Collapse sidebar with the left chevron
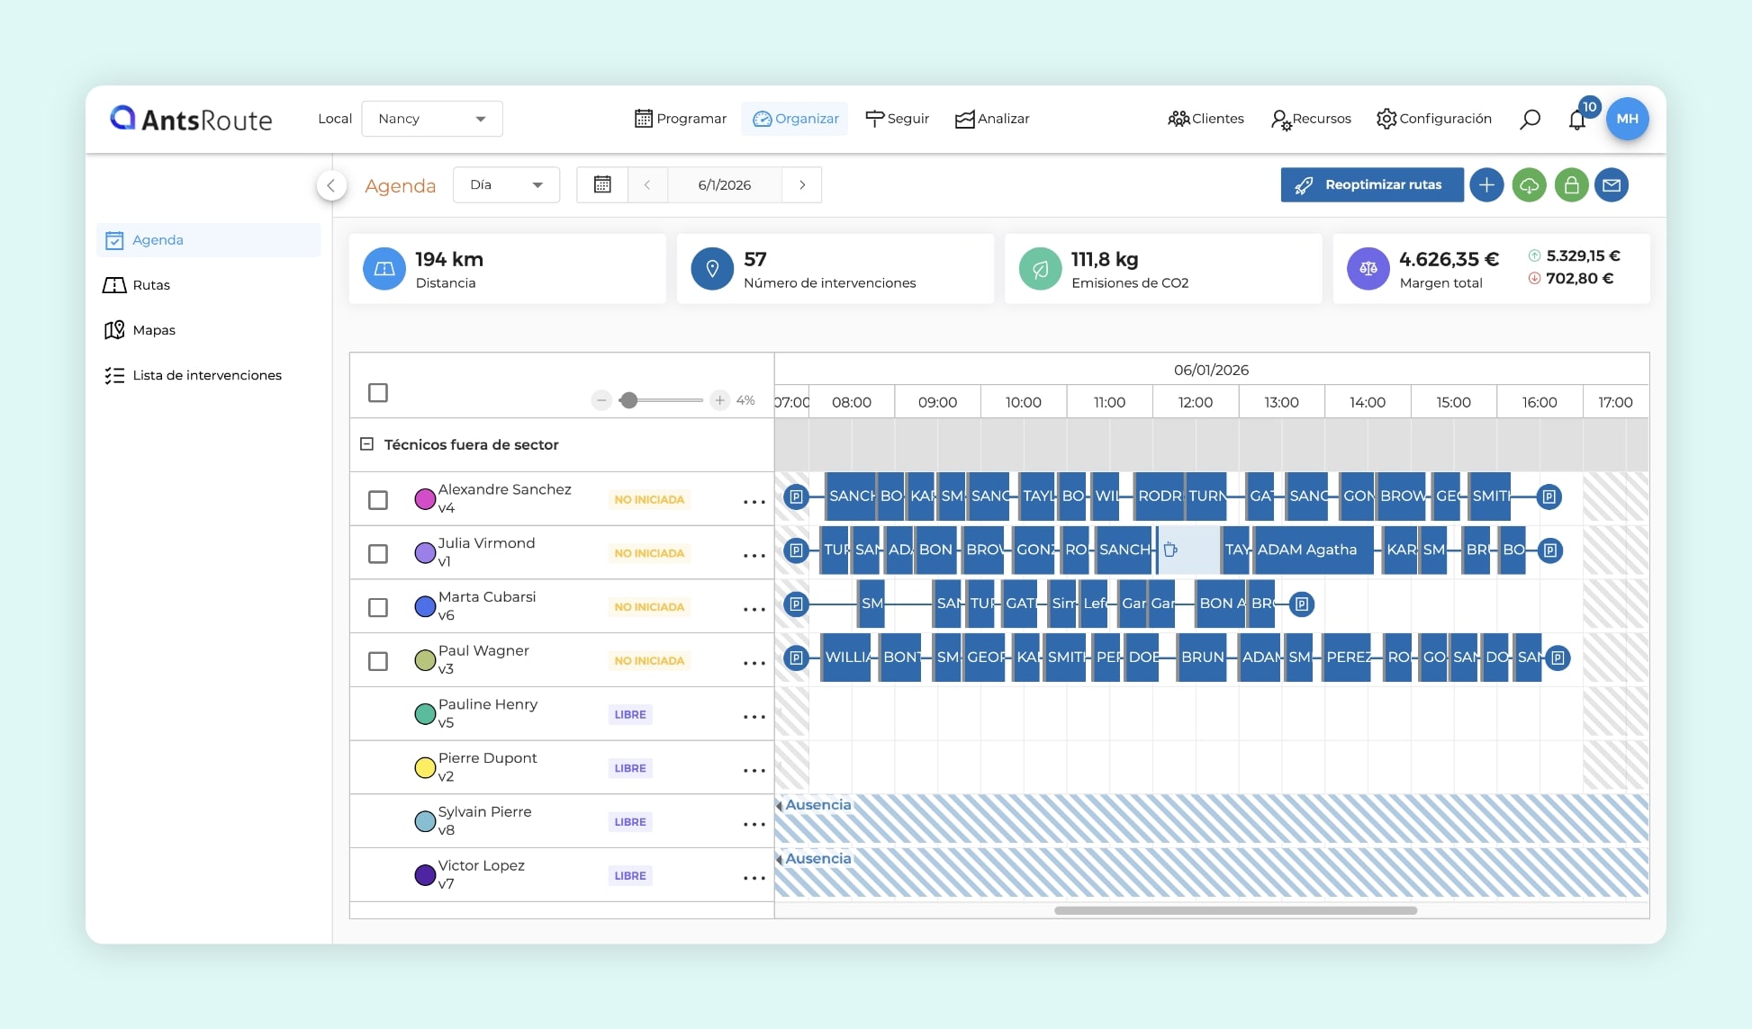The image size is (1752, 1029). pos(331,185)
